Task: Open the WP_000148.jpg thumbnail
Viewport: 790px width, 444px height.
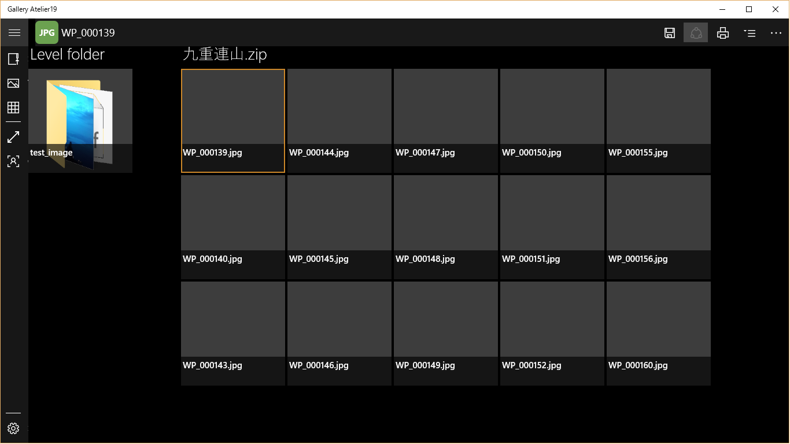Action: [x=446, y=227]
